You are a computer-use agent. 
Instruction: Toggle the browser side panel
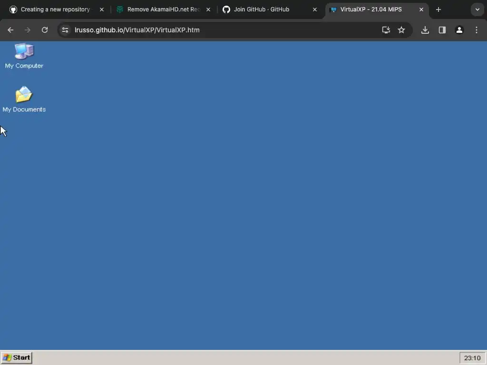click(x=442, y=30)
